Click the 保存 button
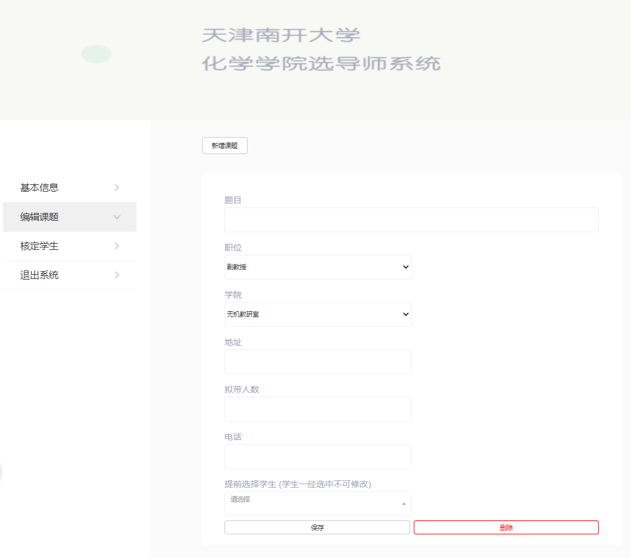This screenshot has width=631, height=558. coord(317,528)
